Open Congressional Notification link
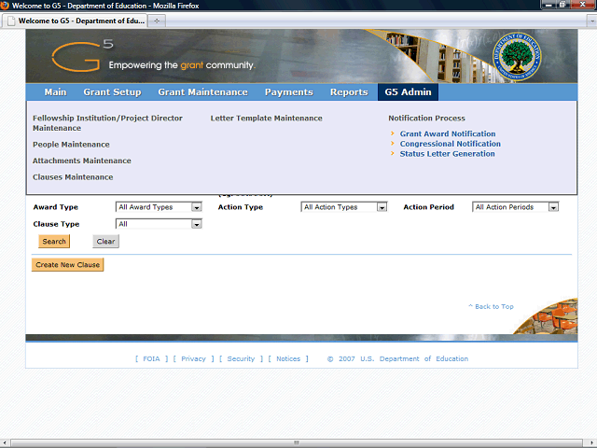597x448 pixels. (450, 144)
